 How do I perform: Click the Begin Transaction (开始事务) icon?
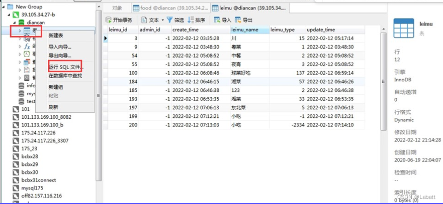click(109, 20)
